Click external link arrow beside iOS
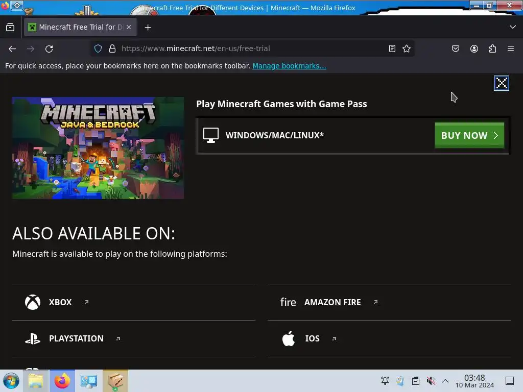This screenshot has width=523, height=392. 334,339
